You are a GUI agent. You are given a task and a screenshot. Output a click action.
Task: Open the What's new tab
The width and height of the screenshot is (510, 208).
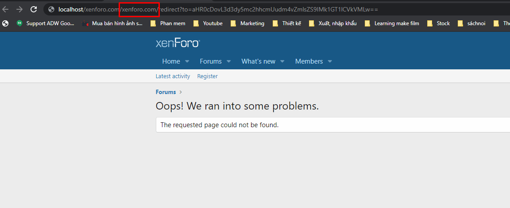258,61
